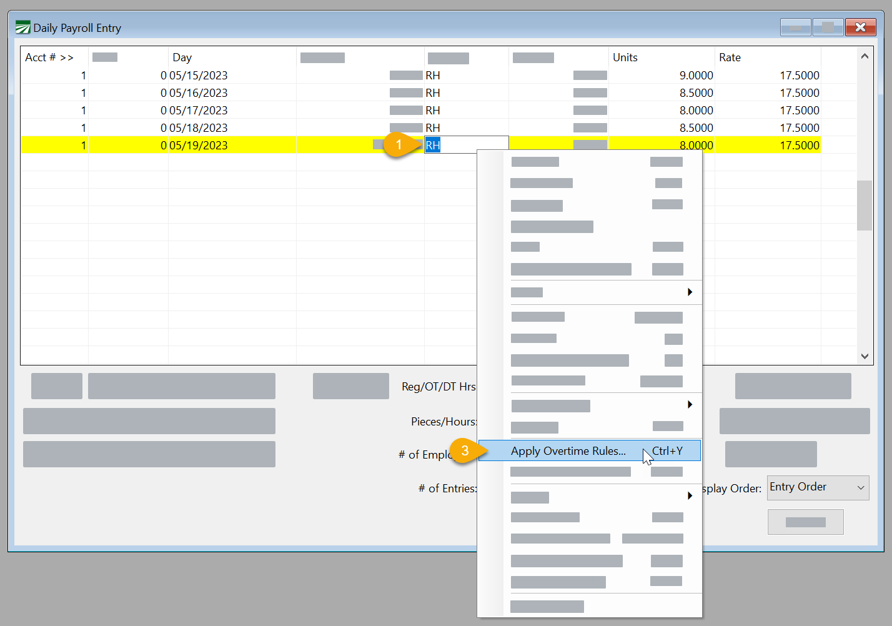Image resolution: width=892 pixels, height=626 pixels.
Task: Open the Display Order dropdown showing Entry Order
Action: pyautogui.click(x=818, y=487)
